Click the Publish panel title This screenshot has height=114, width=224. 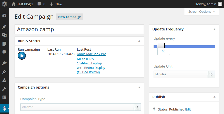159,97
